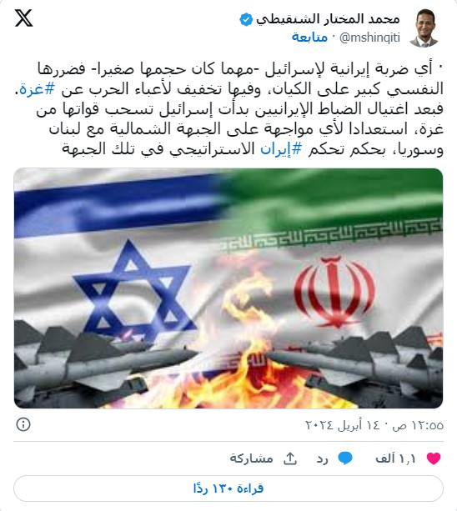Follow the account via متابعة link
Image resolution: width=457 pixels, height=511 pixels.
pos(309,38)
